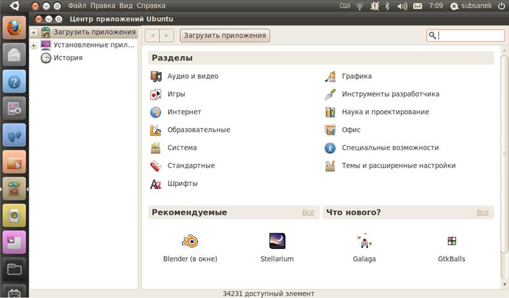Image resolution: width=509 pixels, height=298 pixels.
Task: Click the clock showing 7:09
Action: coord(436,6)
